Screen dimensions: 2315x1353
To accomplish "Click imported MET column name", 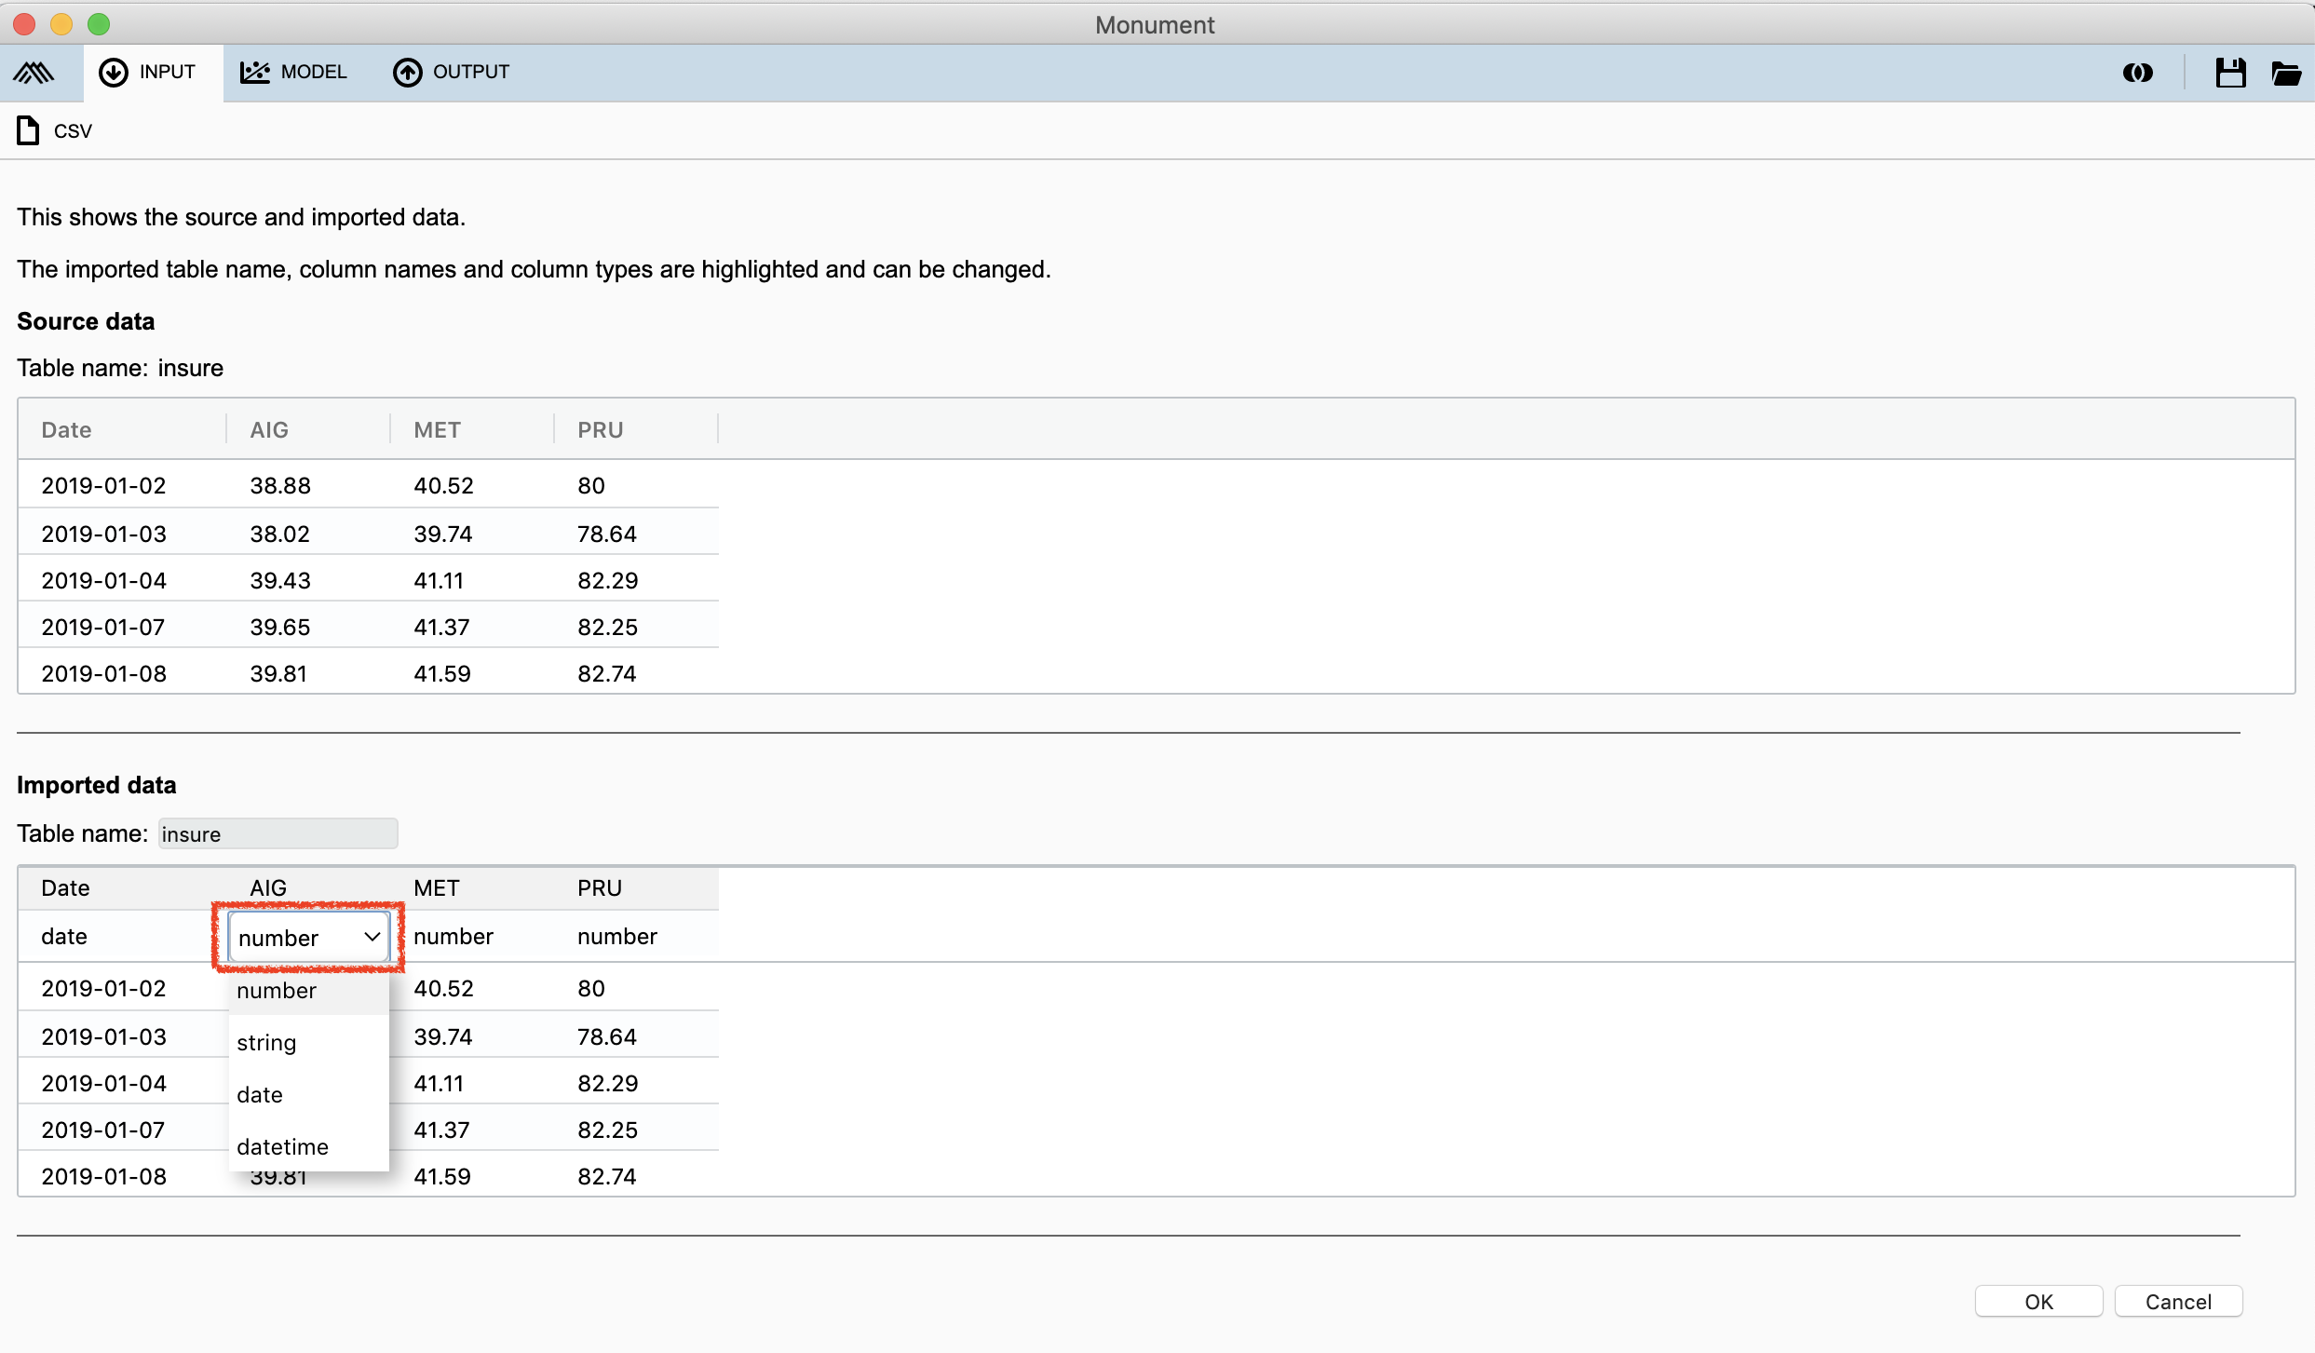I will (437, 888).
